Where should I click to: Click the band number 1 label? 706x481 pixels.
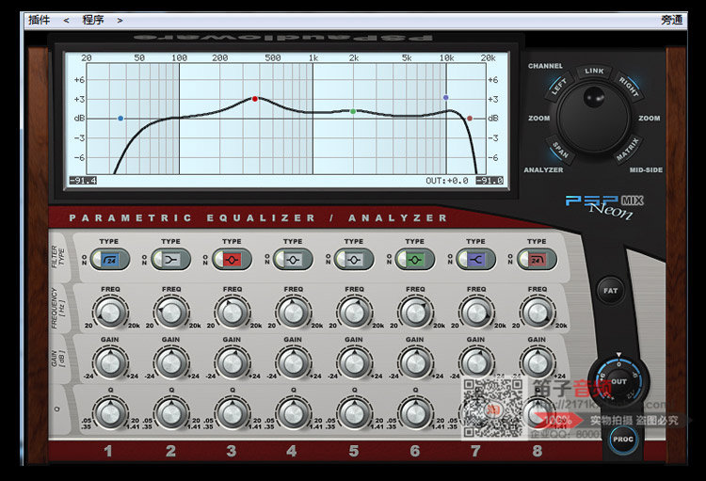[x=108, y=451]
